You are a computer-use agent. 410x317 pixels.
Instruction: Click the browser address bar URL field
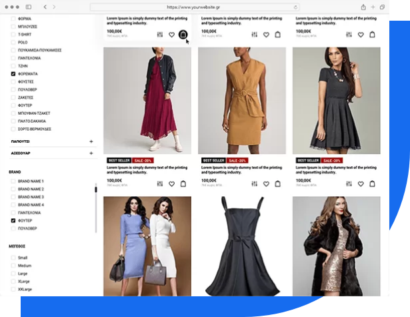(195, 7)
